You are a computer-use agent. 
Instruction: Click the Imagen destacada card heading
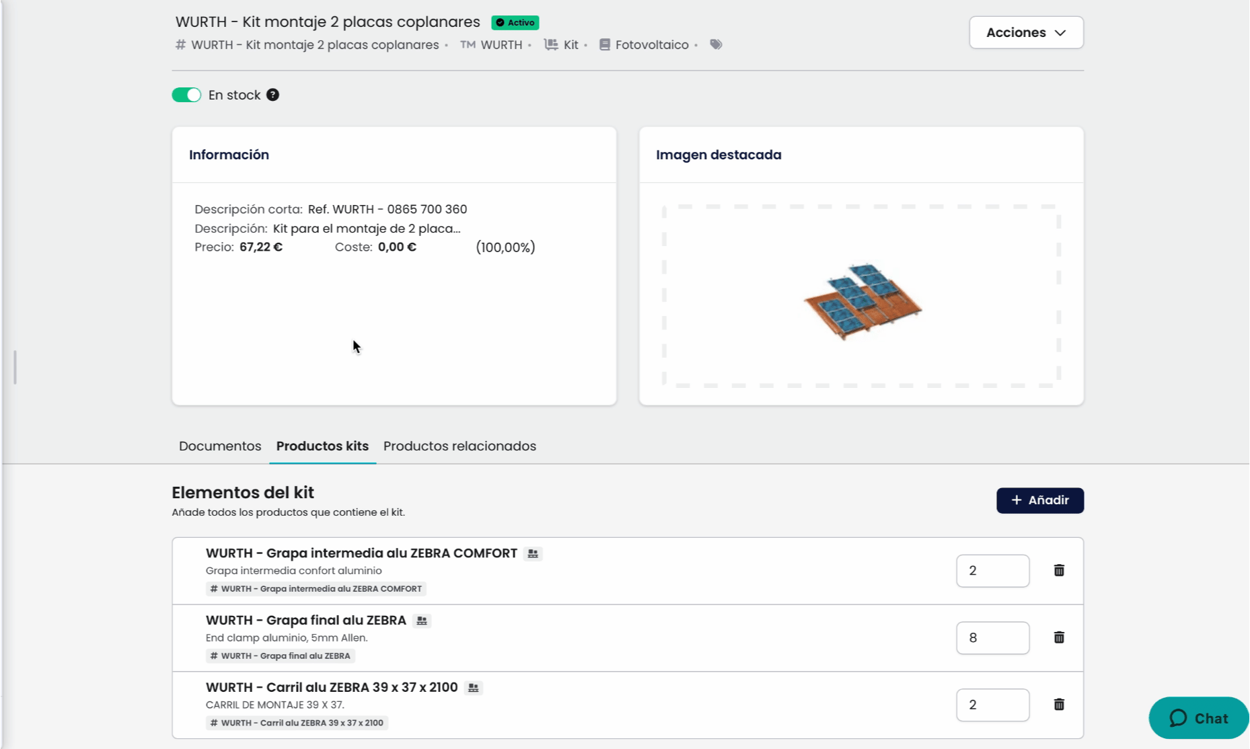coord(719,155)
